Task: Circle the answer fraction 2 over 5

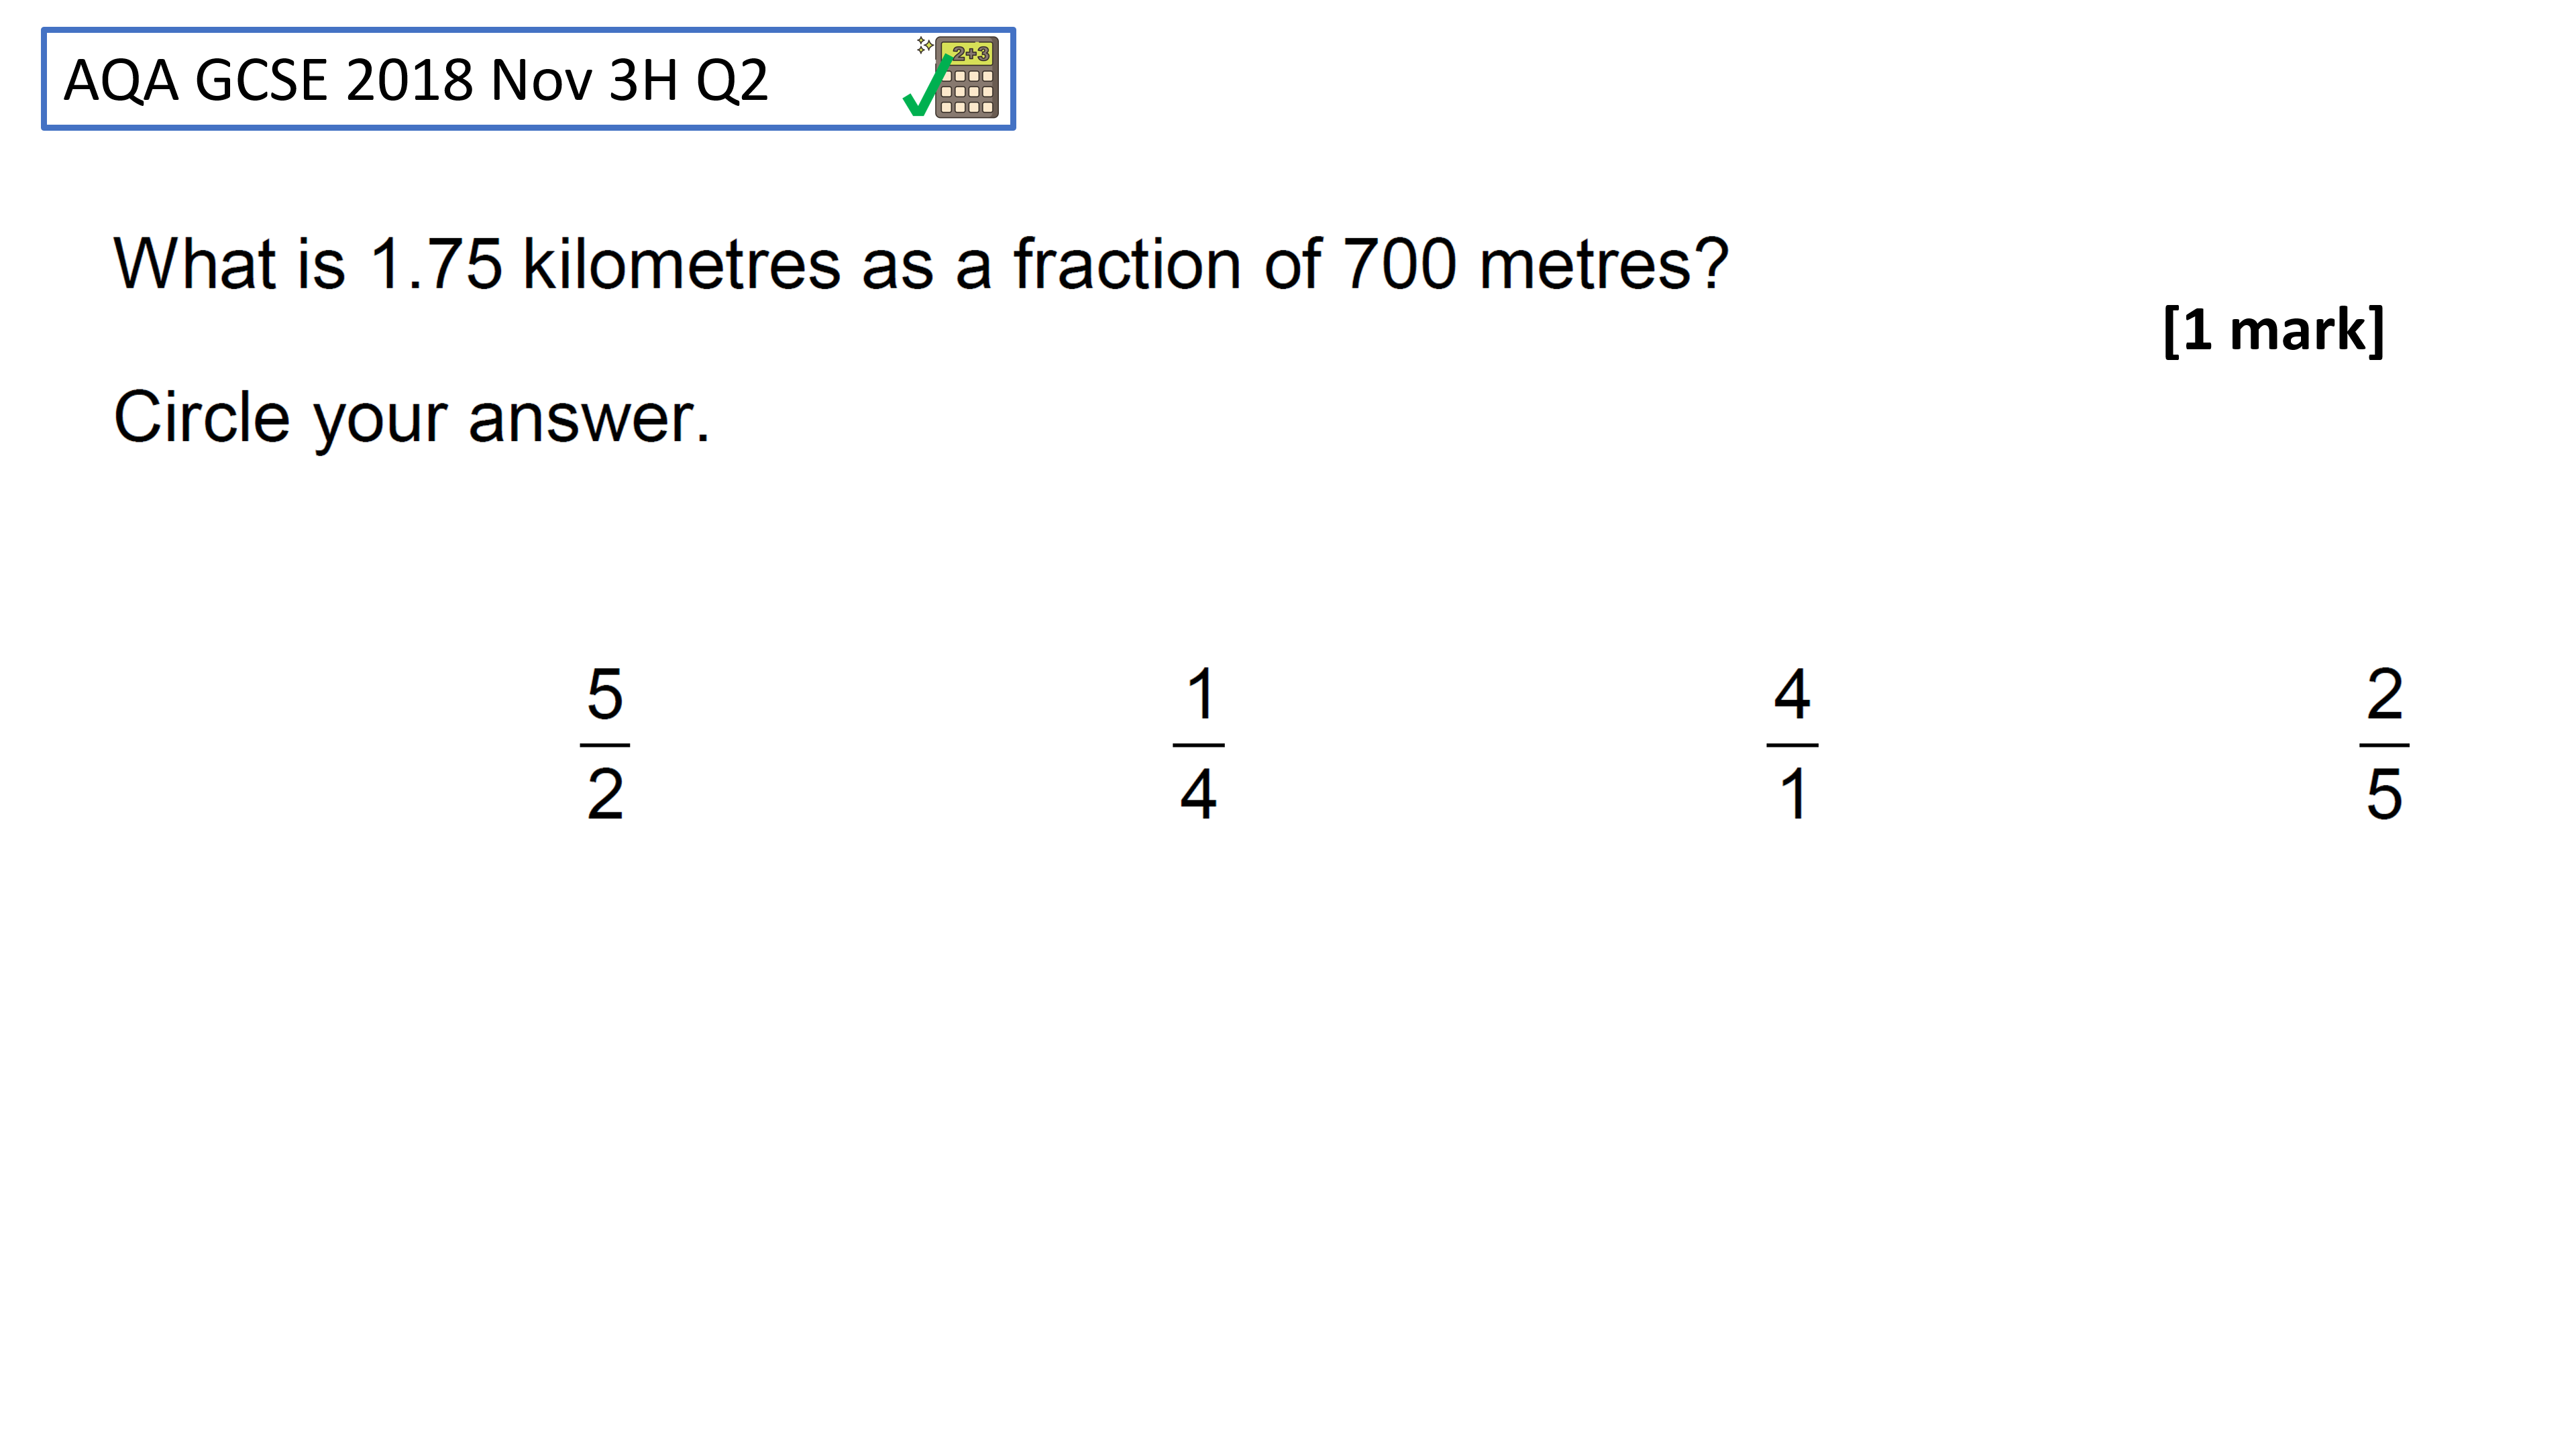Action: tap(2384, 745)
